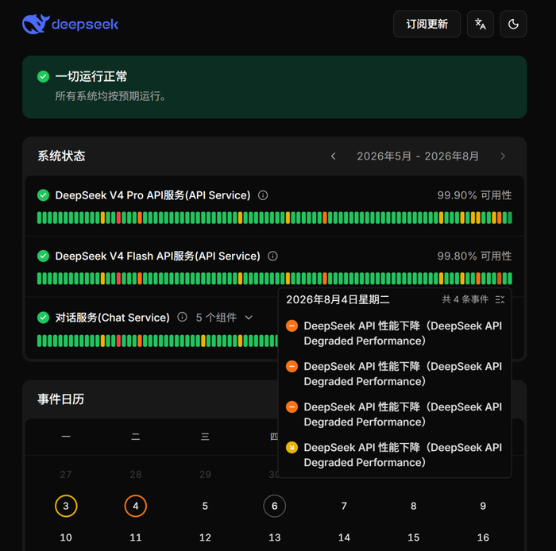Screen dimensions: 556x551
Task: Click the 订阅更新 subscribe button
Action: click(427, 24)
